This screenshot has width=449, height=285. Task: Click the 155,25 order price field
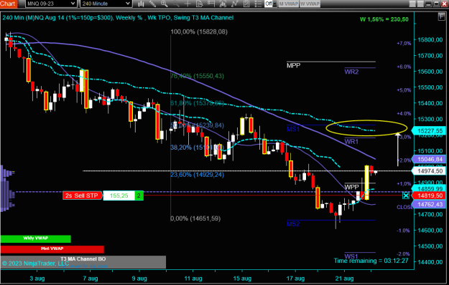[119, 195]
